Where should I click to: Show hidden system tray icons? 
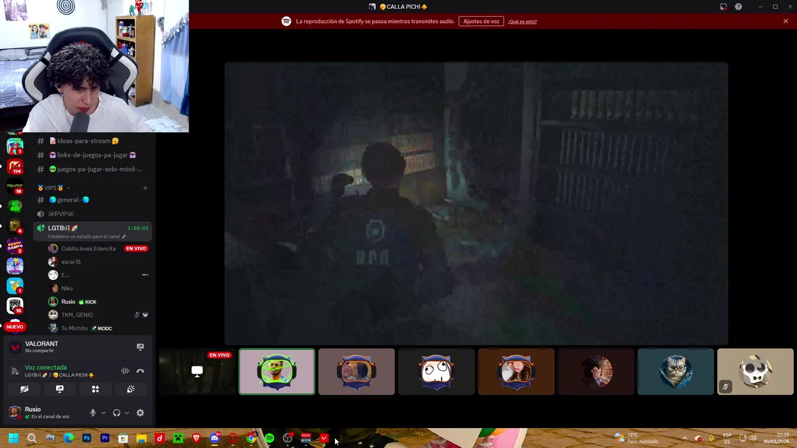tap(684, 438)
